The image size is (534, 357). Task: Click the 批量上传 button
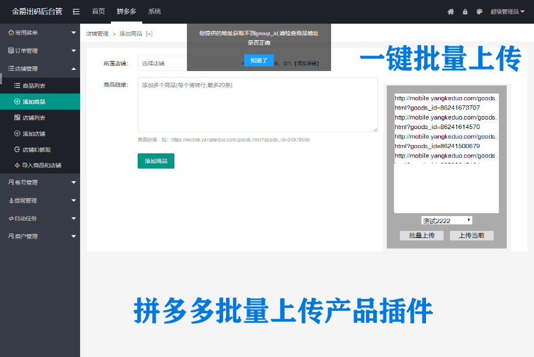[x=422, y=236]
